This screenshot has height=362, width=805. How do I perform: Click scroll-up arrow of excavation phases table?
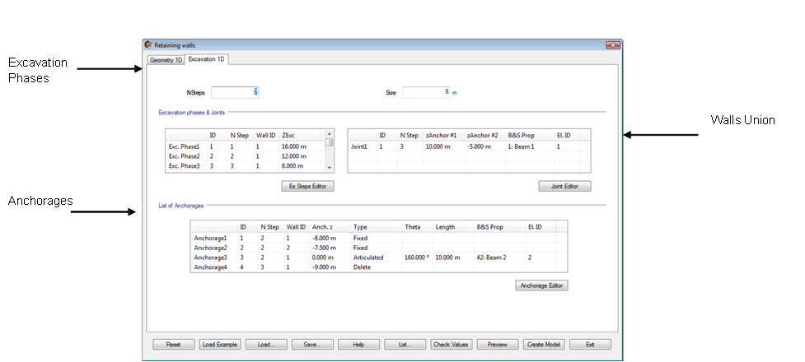(330, 134)
